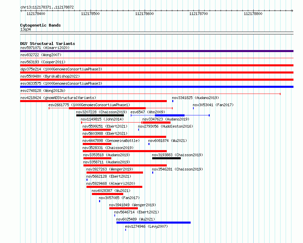Click nsv3358711 (Audano2019) label
This screenshot has height=243, width=303.
point(107,162)
